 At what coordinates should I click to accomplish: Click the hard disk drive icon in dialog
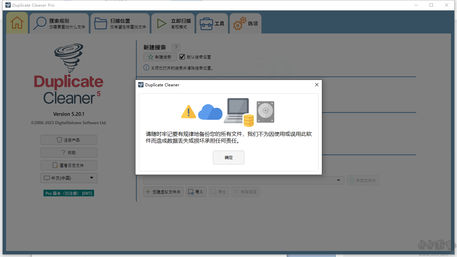pyautogui.click(x=265, y=112)
